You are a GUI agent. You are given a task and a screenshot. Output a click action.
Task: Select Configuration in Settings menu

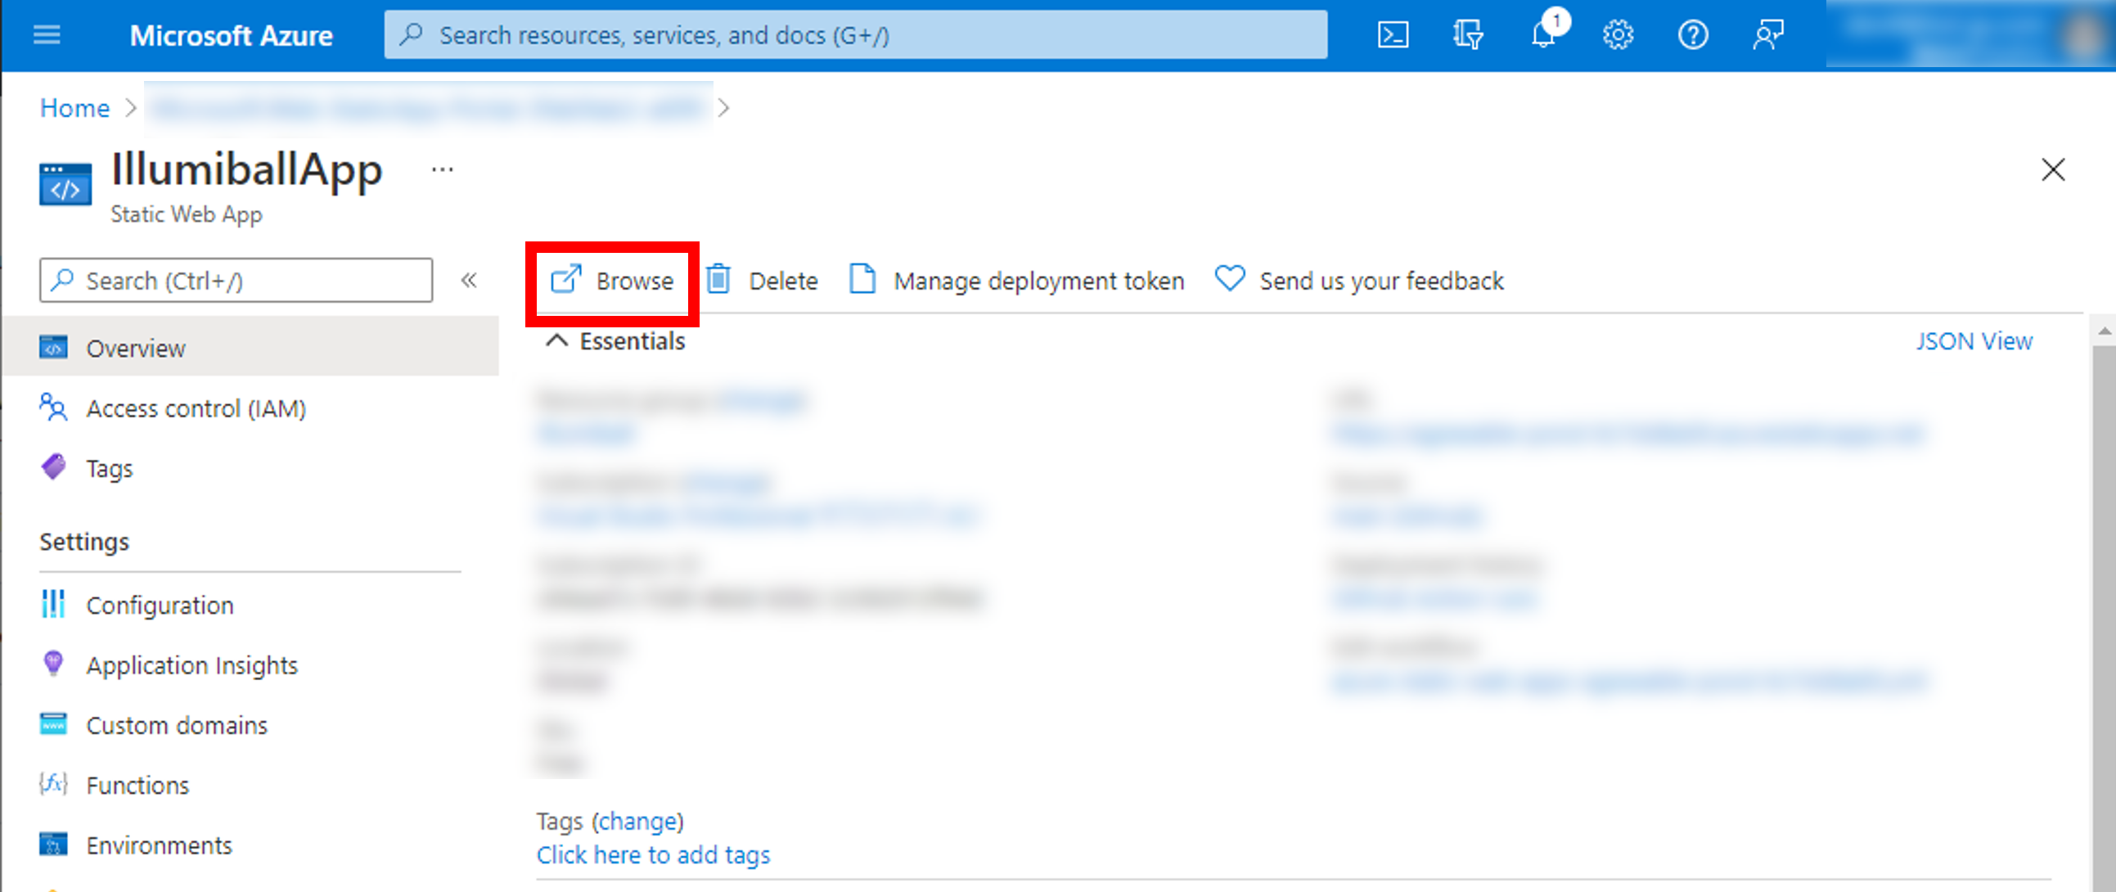[160, 606]
